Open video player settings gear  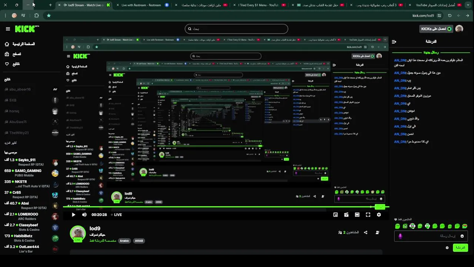pyautogui.click(x=379, y=215)
